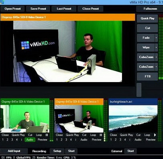Click Save Preset in top menu
The width and height of the screenshot is (163, 159).
(38, 9)
